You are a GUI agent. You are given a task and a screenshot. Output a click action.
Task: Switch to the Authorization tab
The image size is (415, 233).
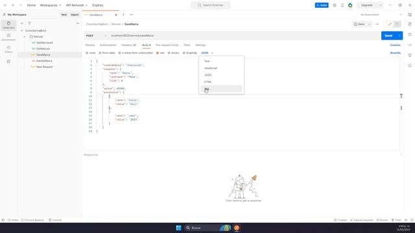point(108,45)
